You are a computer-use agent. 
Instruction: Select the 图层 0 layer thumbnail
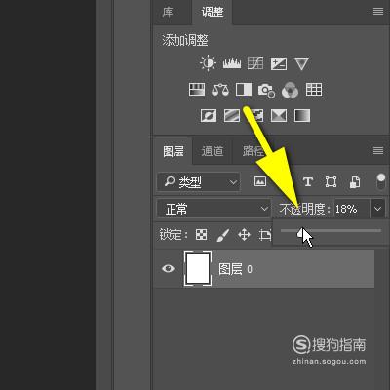198,268
